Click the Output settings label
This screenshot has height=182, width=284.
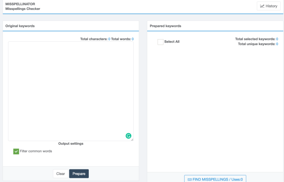coord(71,144)
